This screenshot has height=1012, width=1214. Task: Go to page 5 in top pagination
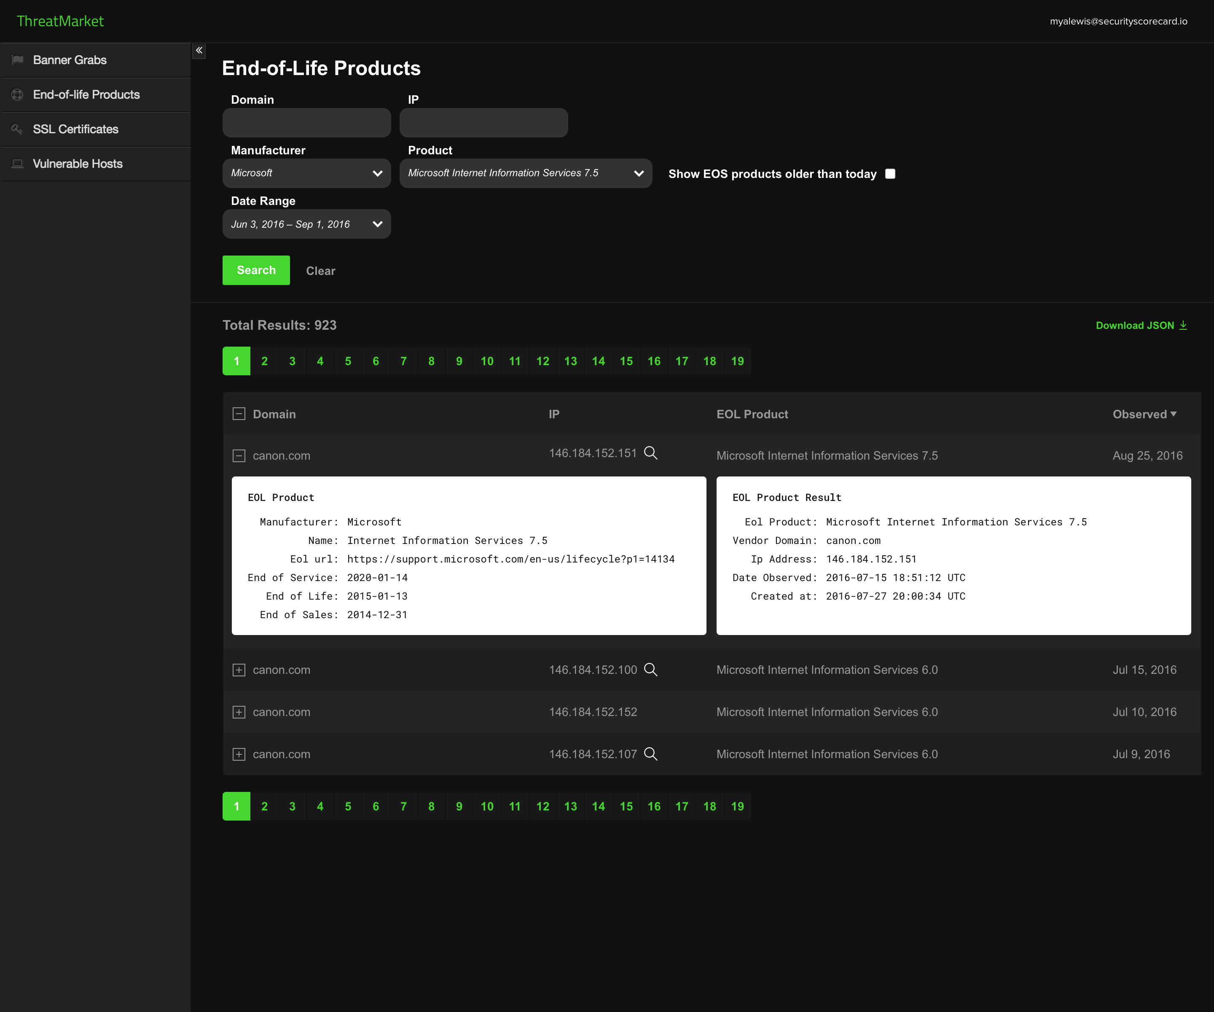point(348,361)
